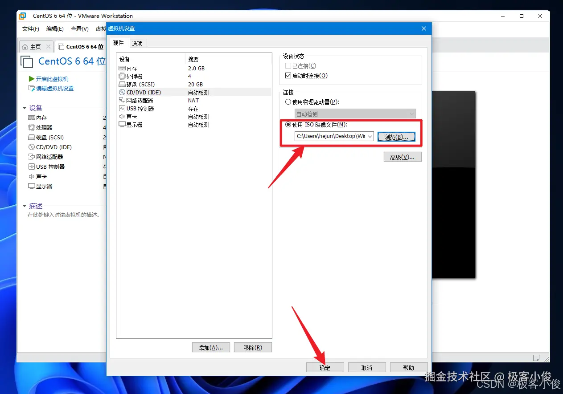Viewport: 563px width, 394px height.
Task: Select the 显示器 monitor icon in dialog list
Action: [x=122, y=125]
